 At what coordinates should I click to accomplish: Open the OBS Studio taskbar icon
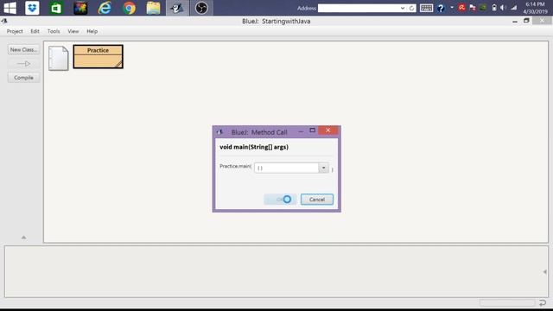(201, 8)
